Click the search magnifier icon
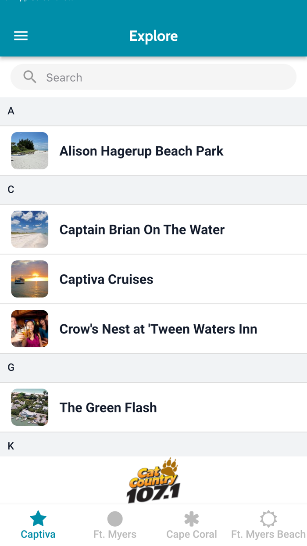Viewport: 307px width, 546px height. pyautogui.click(x=29, y=76)
